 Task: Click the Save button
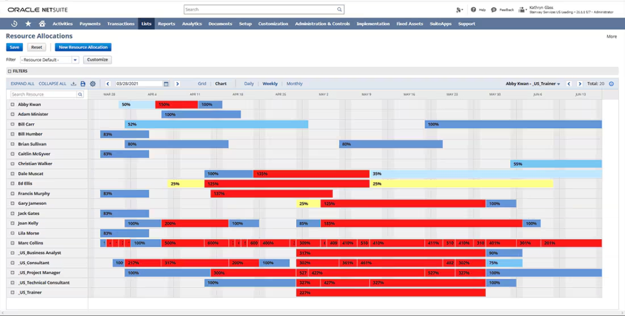pos(14,47)
